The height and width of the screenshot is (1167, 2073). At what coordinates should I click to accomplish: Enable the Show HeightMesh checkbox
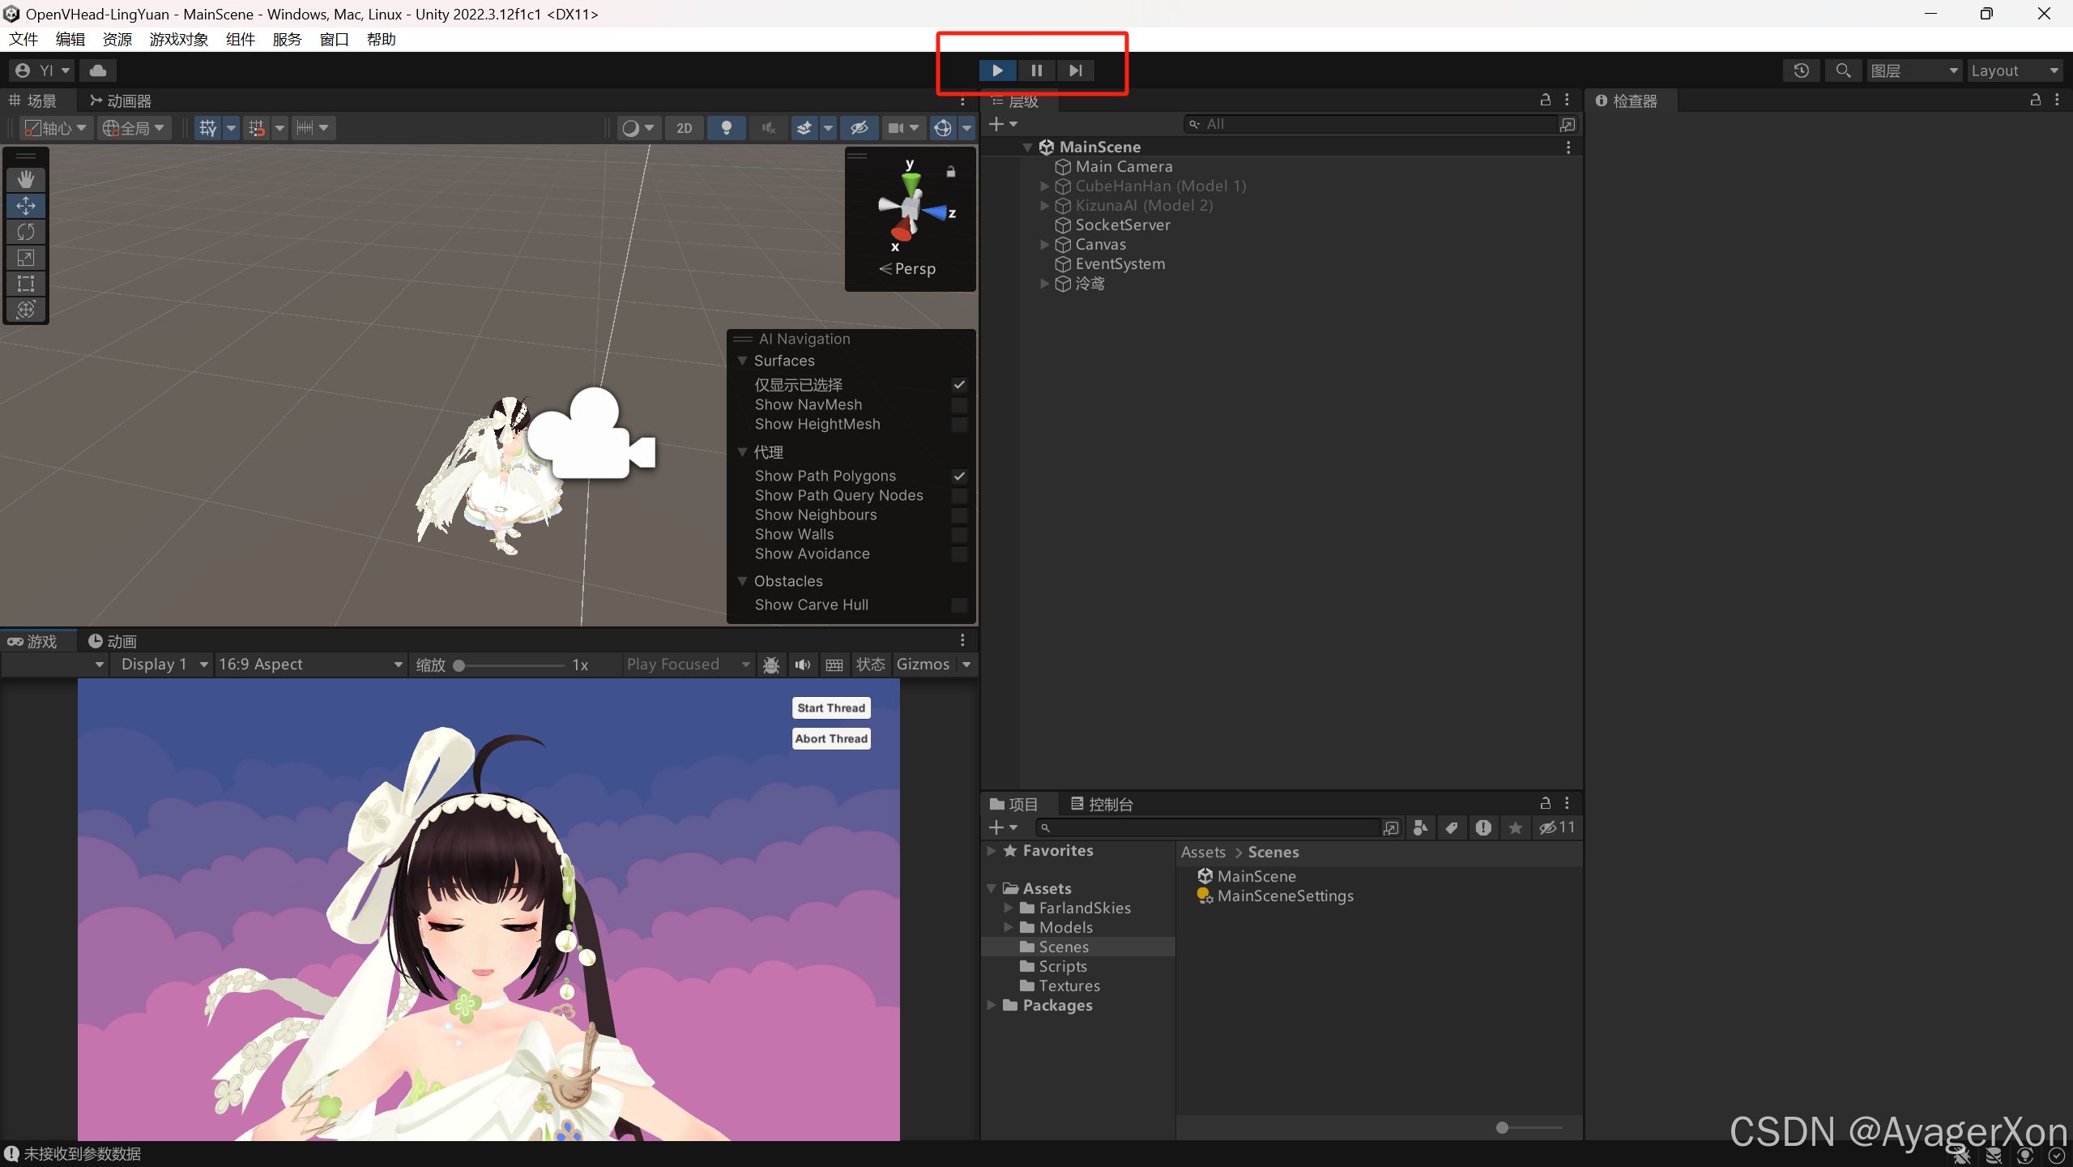pos(959,425)
